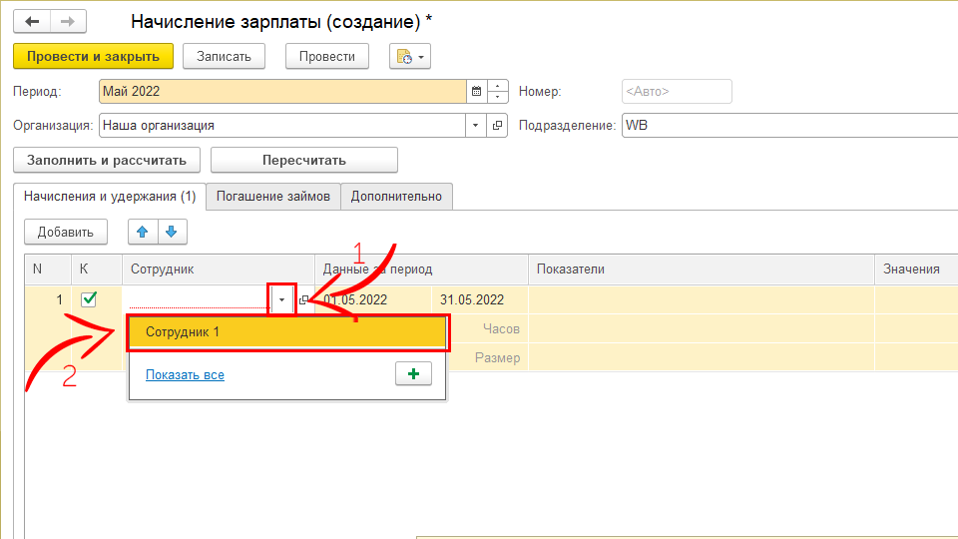Viewport: 958px width, 539px height.
Task: Click the forward navigation arrow
Action: pos(67,21)
